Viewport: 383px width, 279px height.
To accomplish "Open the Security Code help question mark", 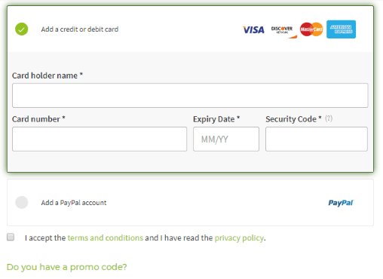I will coord(329,118).
